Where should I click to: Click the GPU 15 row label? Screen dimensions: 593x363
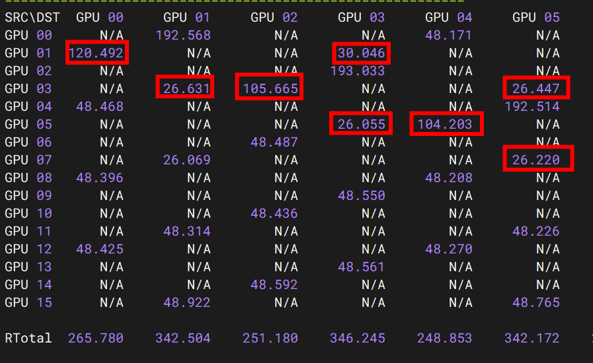[28, 302]
